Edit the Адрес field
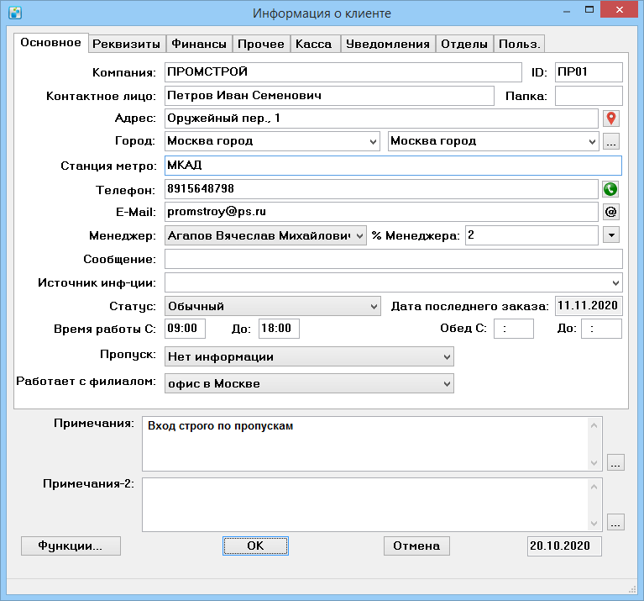The width and height of the screenshot is (644, 601). (x=381, y=119)
